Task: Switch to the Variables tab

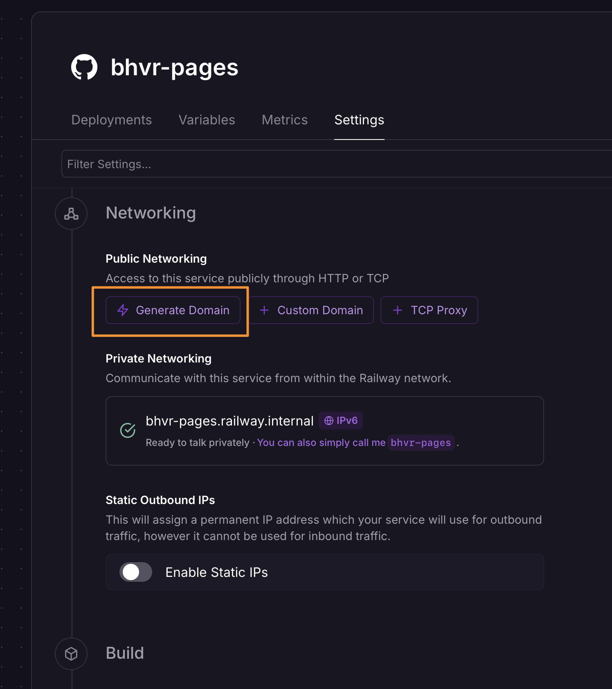Action: pyautogui.click(x=207, y=120)
